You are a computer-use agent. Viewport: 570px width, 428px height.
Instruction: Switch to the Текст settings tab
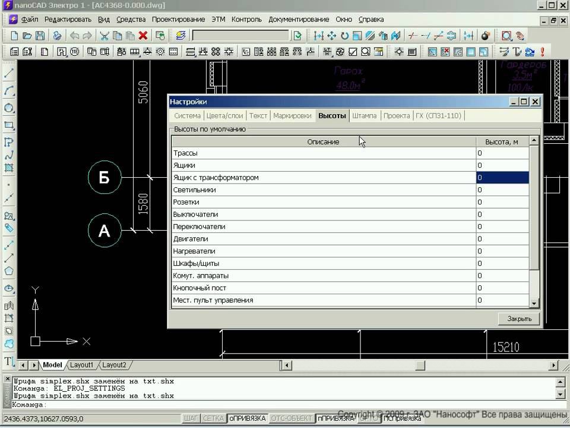pyautogui.click(x=258, y=116)
